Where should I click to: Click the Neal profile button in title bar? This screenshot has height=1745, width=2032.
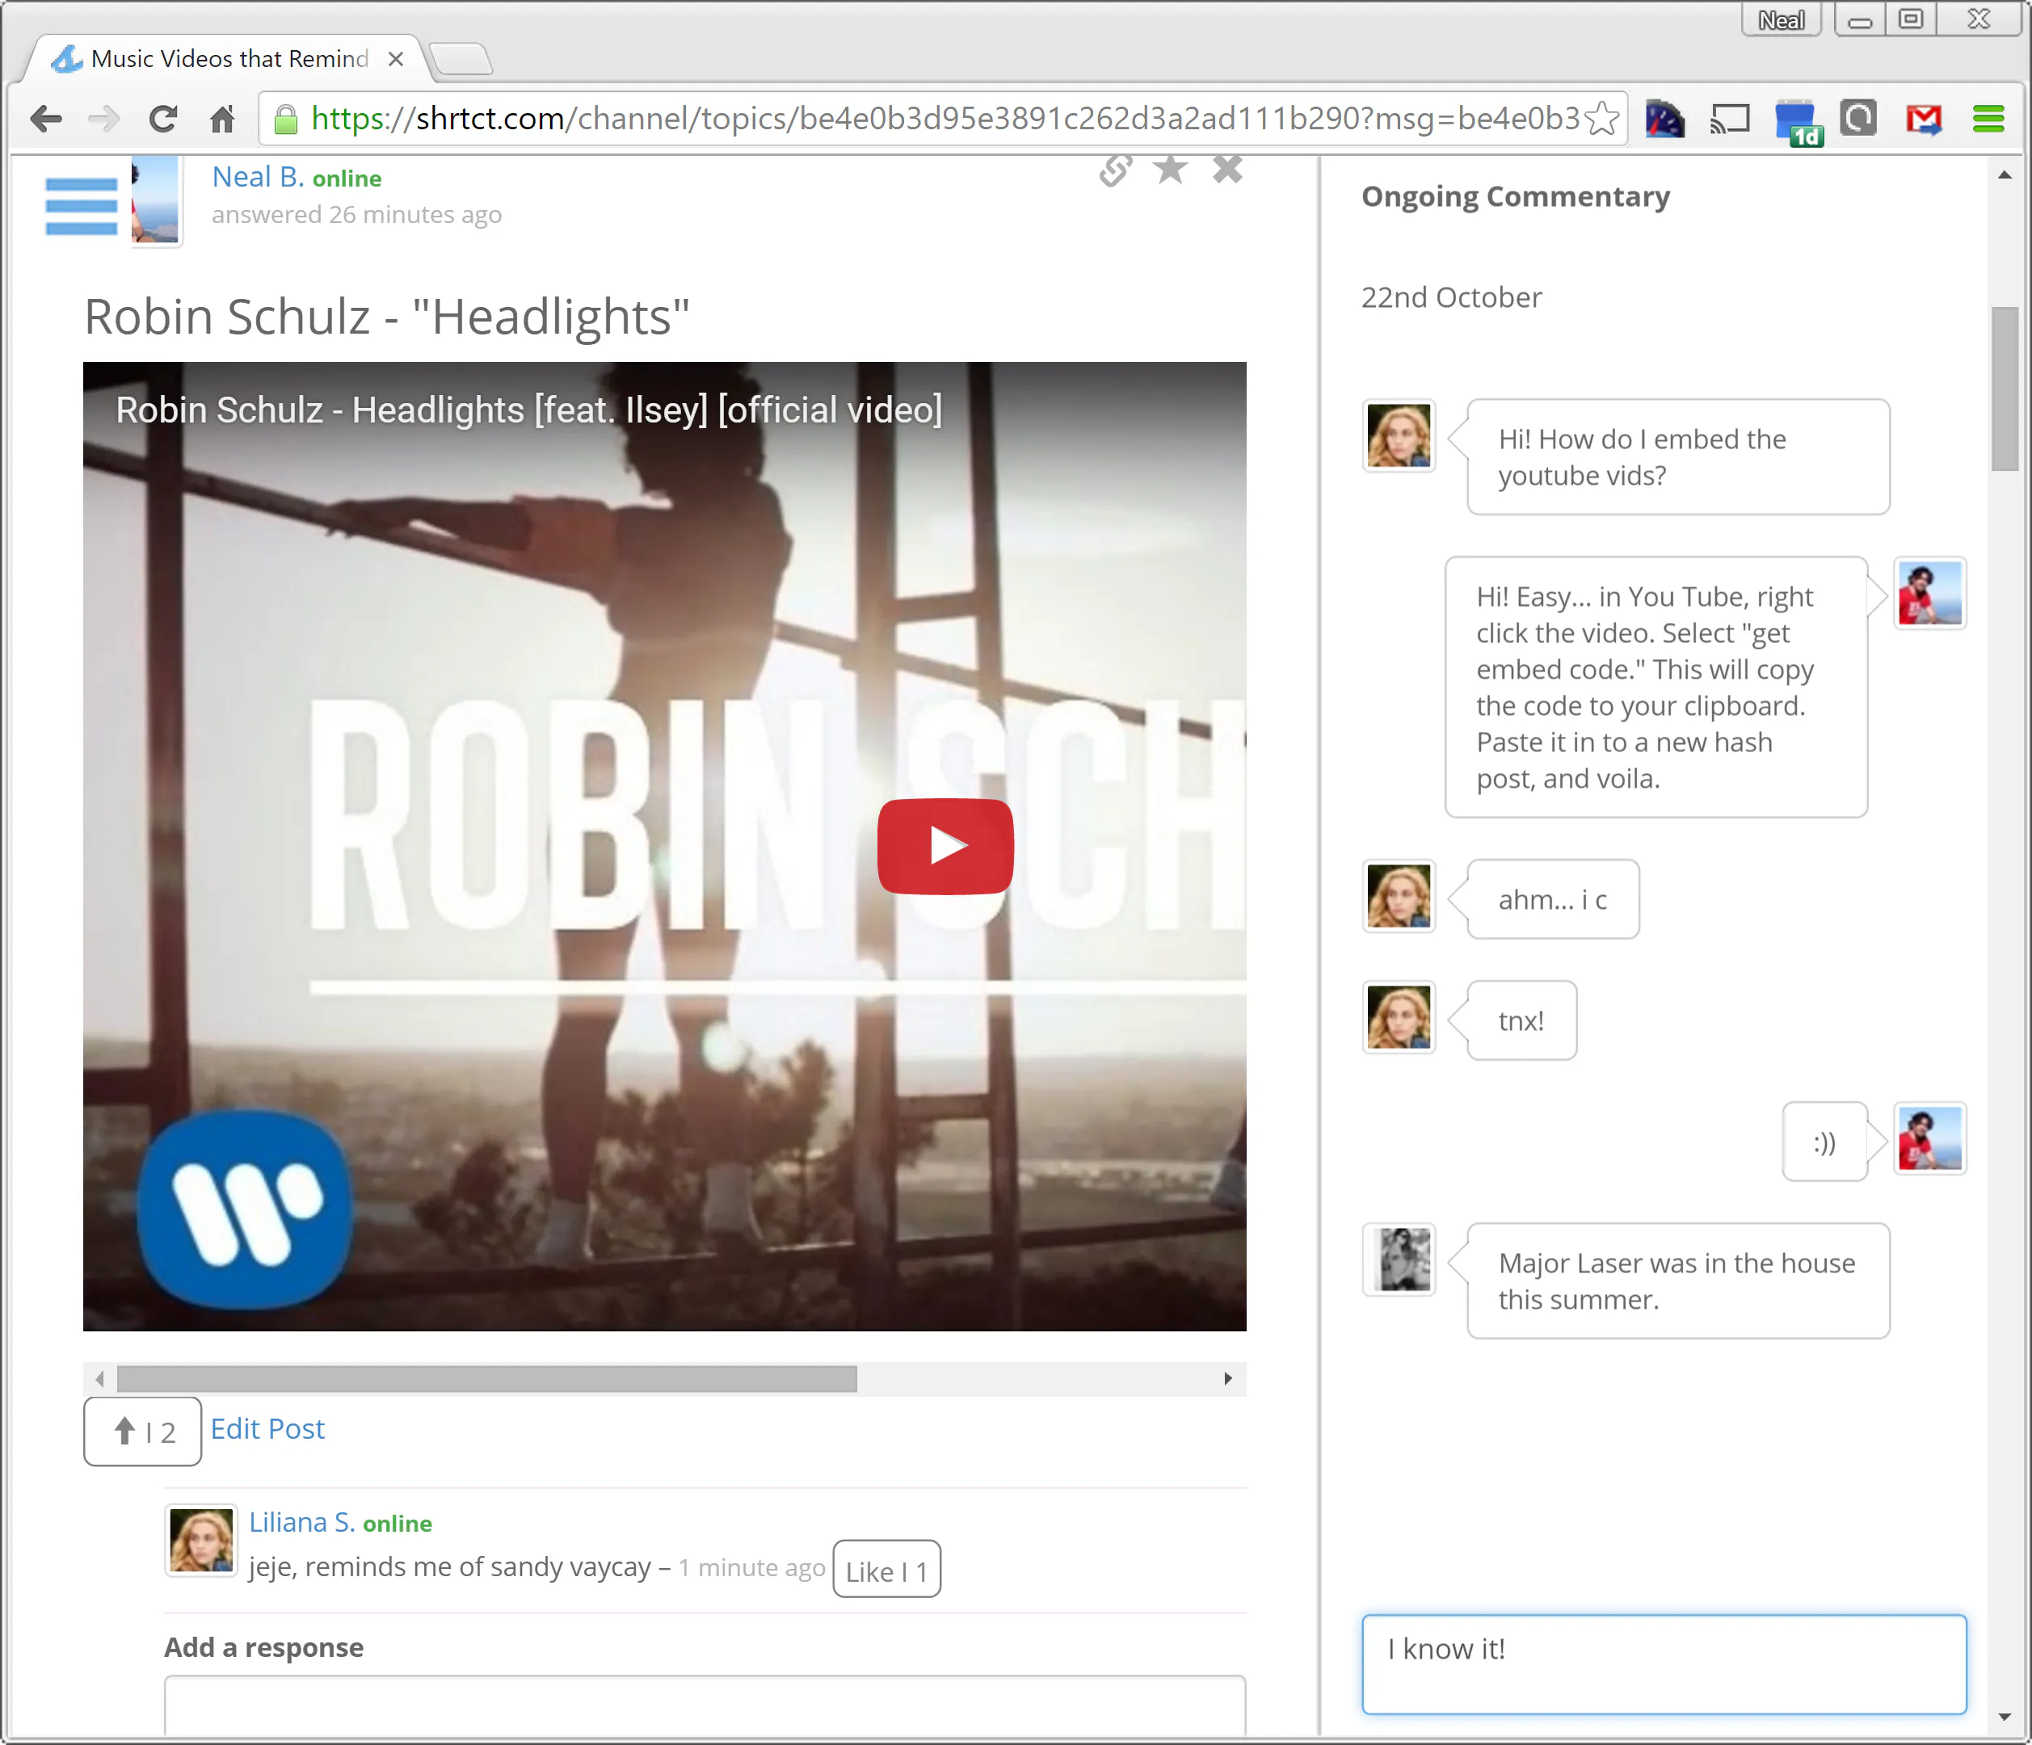pos(1781,19)
